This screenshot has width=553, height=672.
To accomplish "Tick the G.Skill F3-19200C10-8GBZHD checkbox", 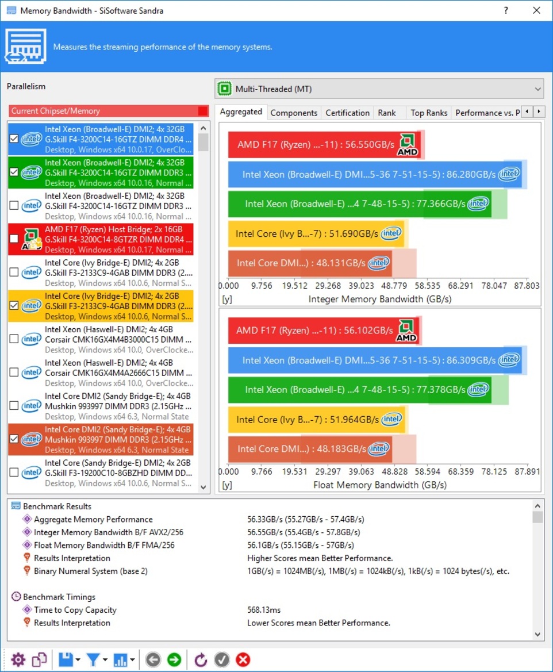I will click(14, 473).
